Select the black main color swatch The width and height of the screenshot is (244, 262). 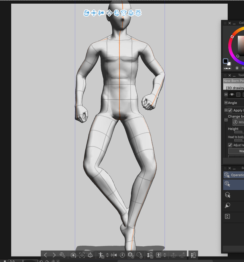click(x=226, y=61)
